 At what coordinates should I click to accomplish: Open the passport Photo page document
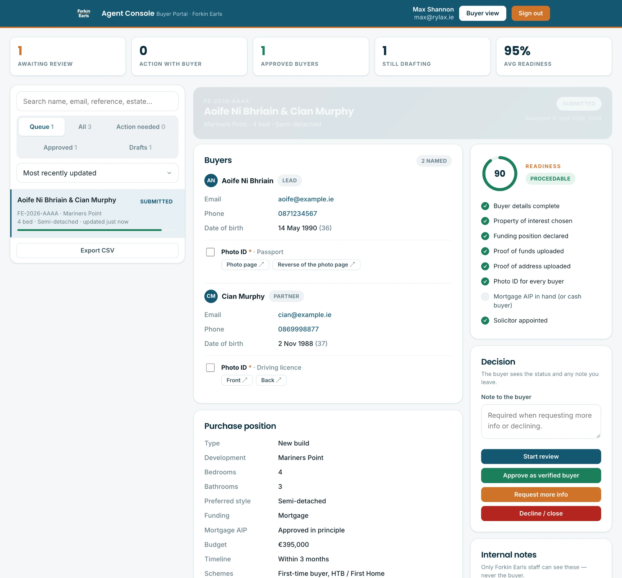point(245,265)
